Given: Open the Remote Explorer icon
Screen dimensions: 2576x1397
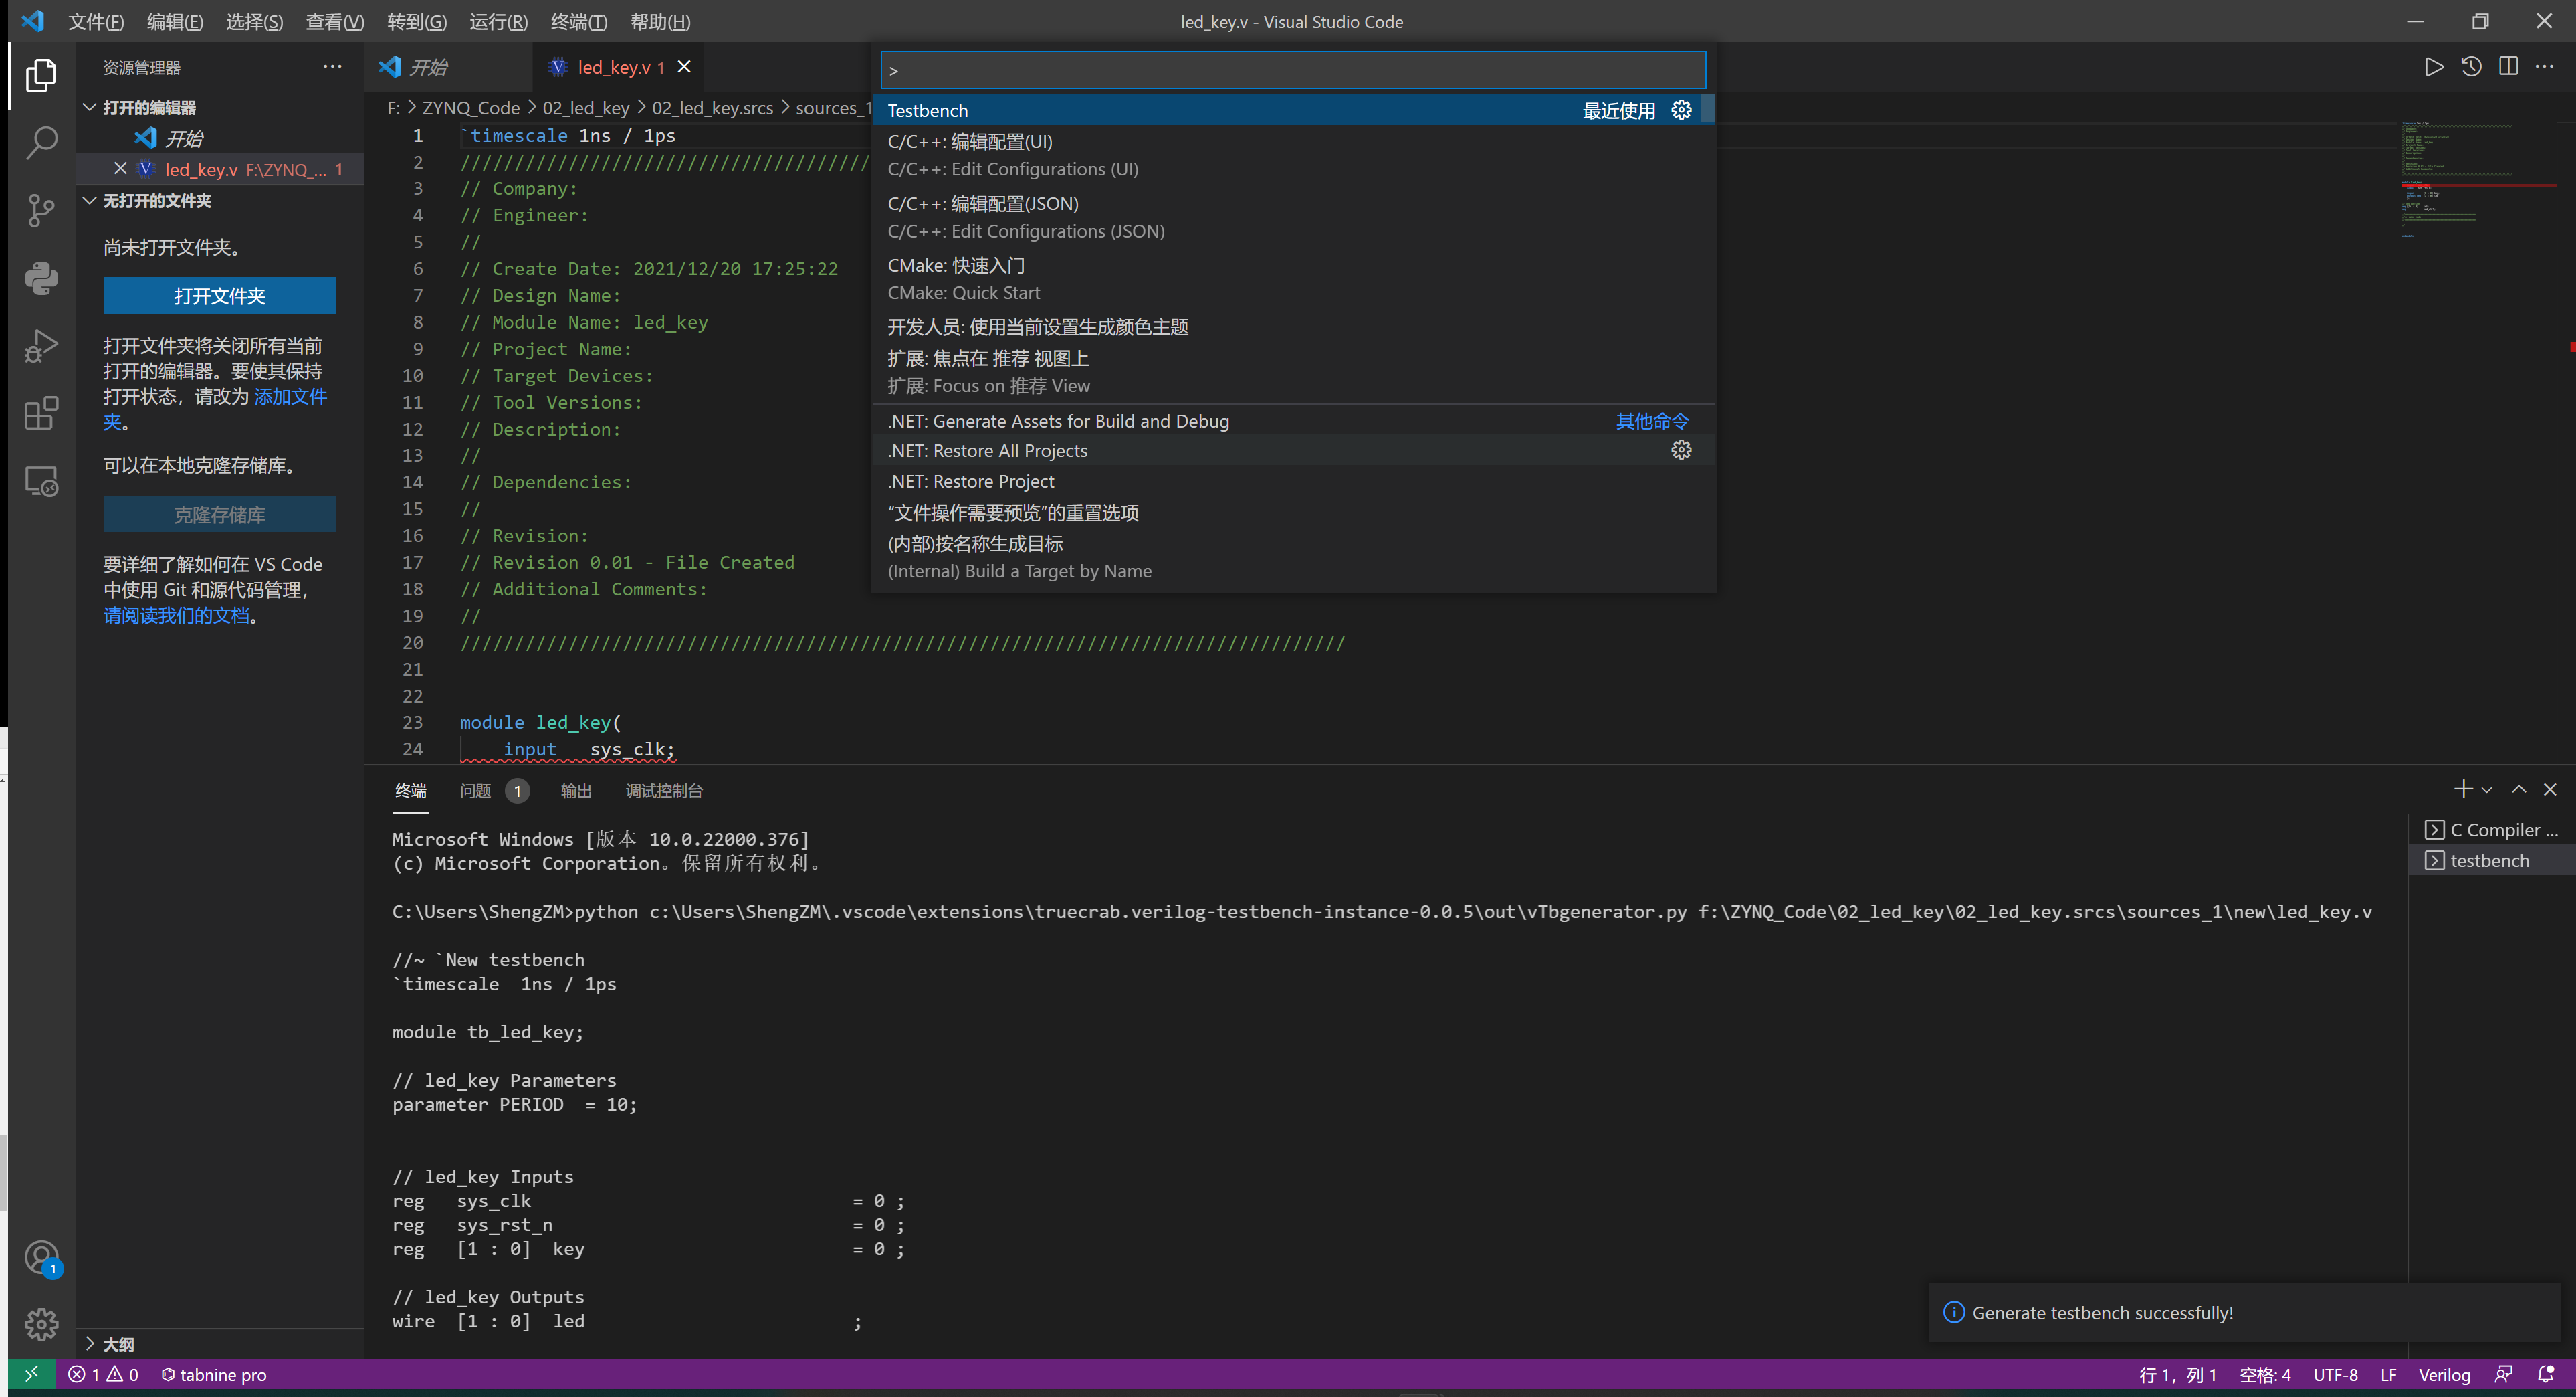Looking at the screenshot, I should pos(41,481).
